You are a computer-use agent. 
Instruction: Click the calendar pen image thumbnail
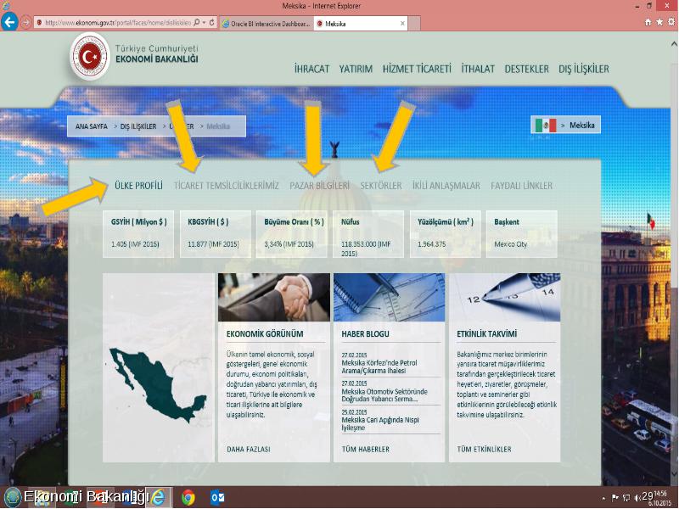504,298
